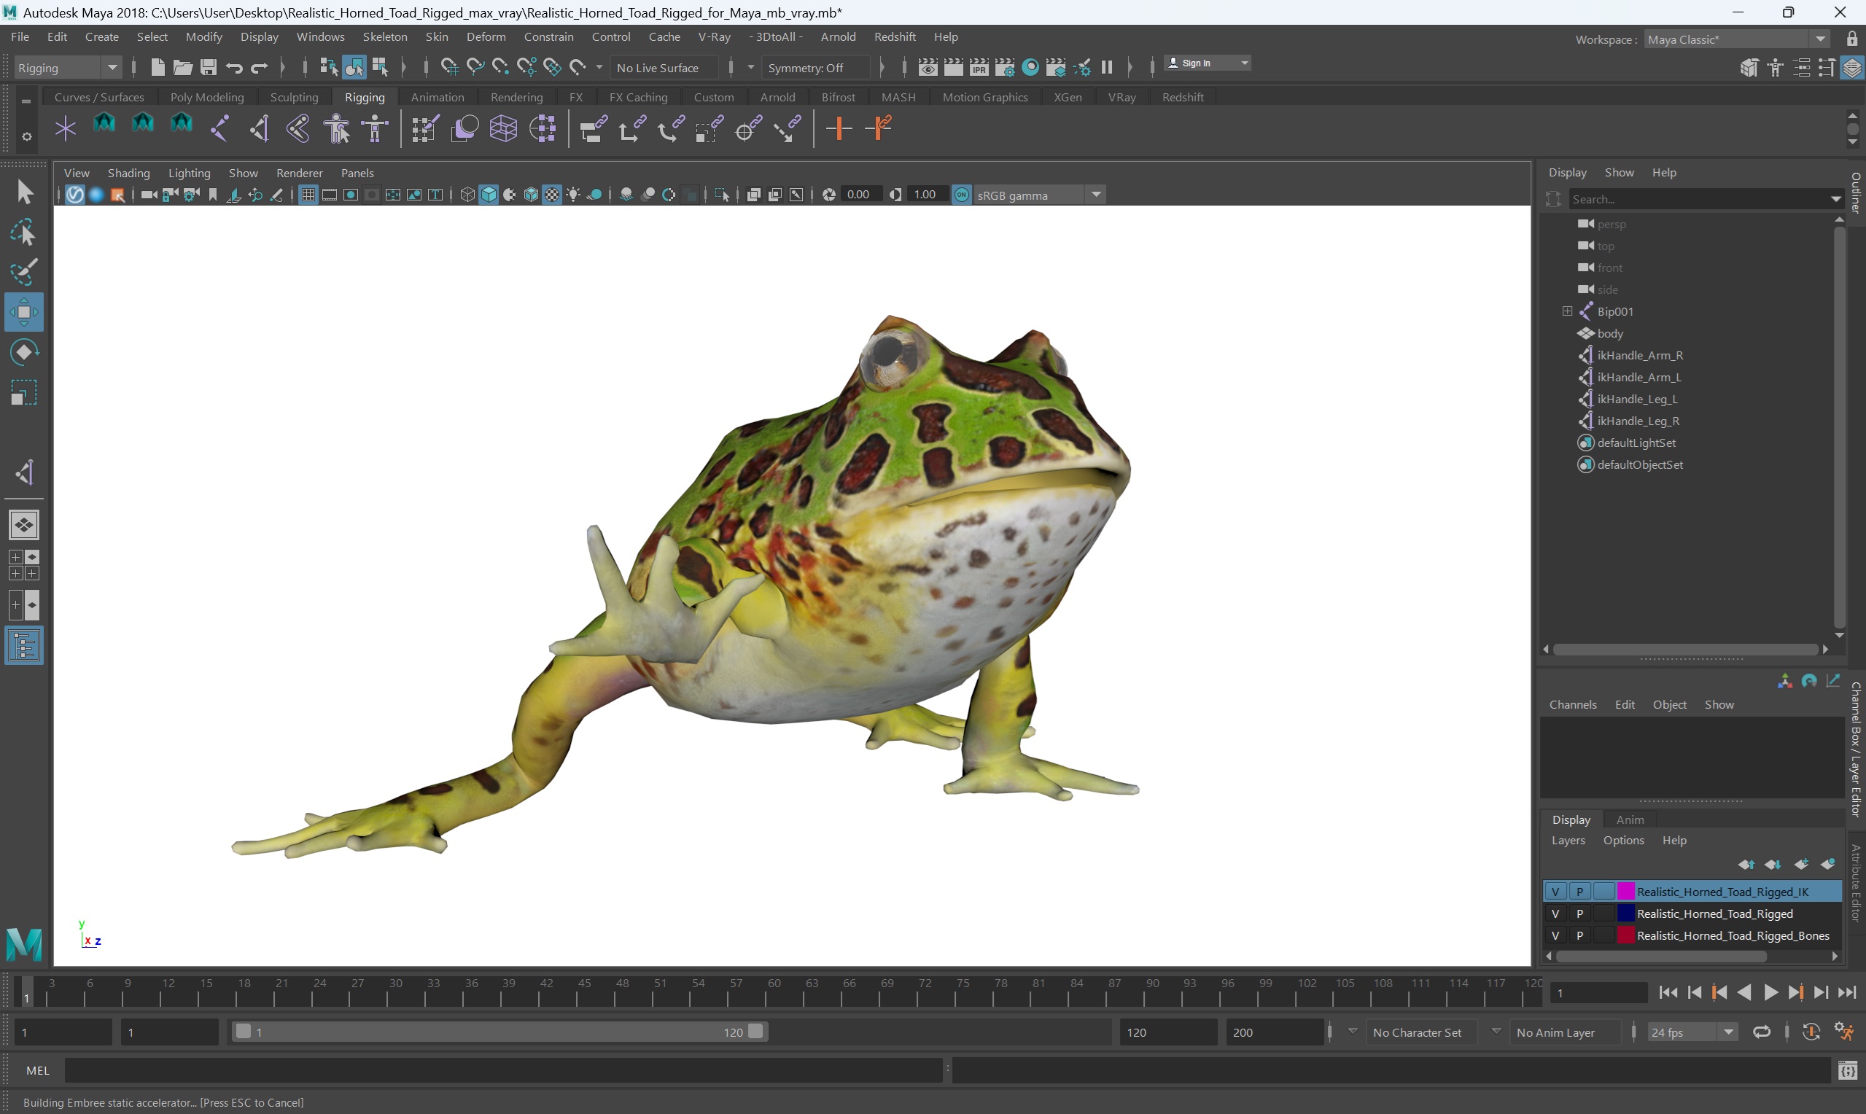Open sRGB gamma color space dropdown
1866x1114 pixels.
(1095, 194)
